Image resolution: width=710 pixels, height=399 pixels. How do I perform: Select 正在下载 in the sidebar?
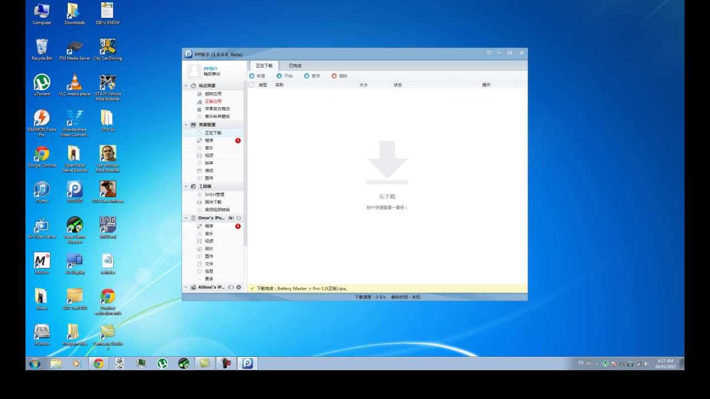(213, 133)
